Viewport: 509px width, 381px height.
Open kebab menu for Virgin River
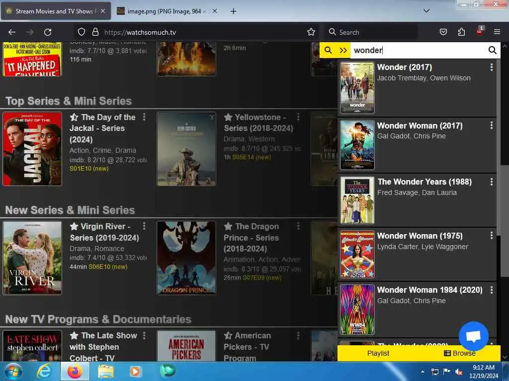[144, 226]
